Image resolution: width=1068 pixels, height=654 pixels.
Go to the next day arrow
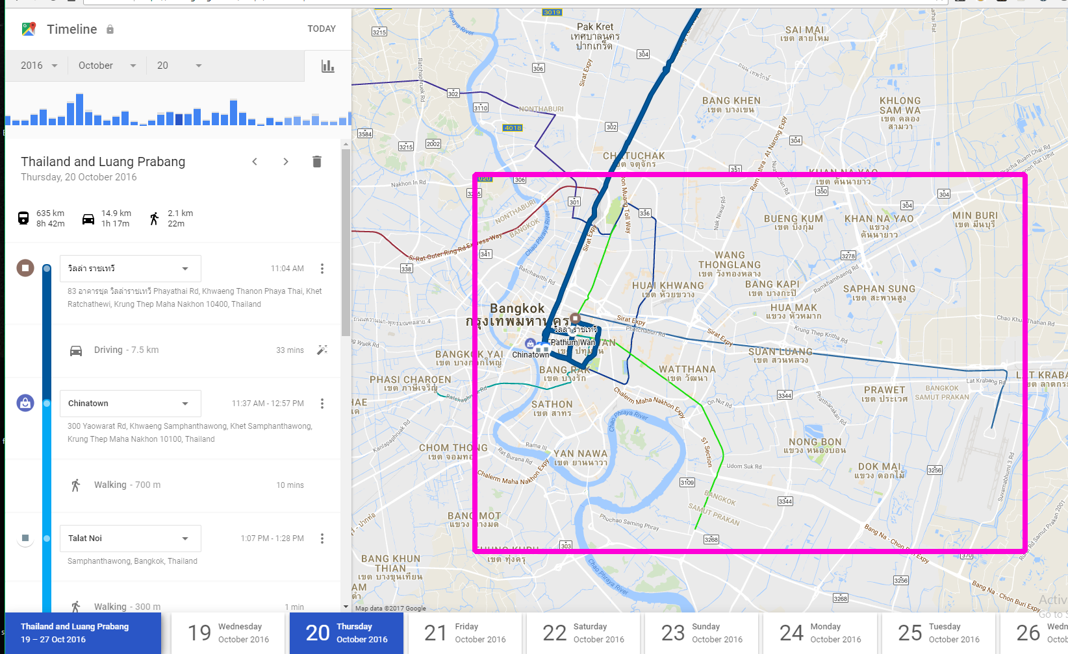point(285,162)
